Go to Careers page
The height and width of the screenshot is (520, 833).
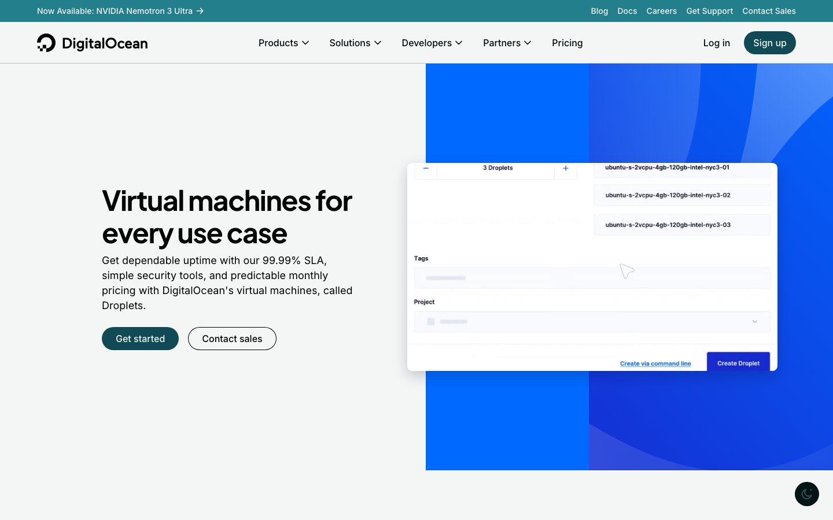click(x=661, y=11)
